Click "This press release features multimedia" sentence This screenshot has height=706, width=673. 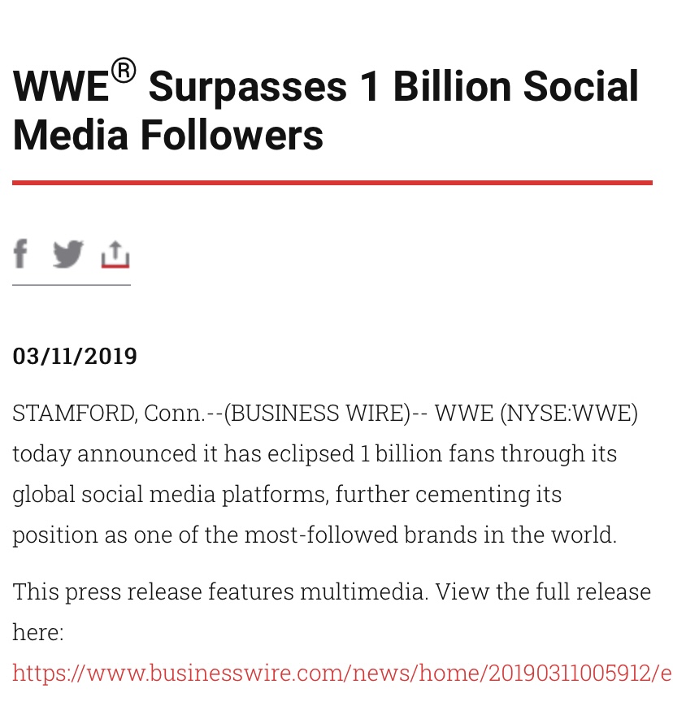point(219,591)
